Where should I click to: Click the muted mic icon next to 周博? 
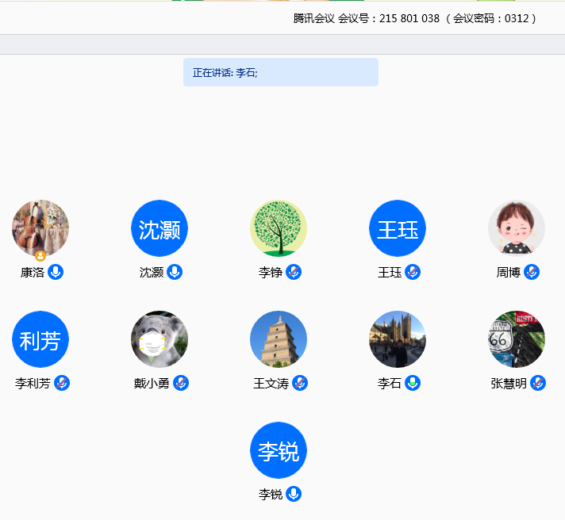coord(532,272)
